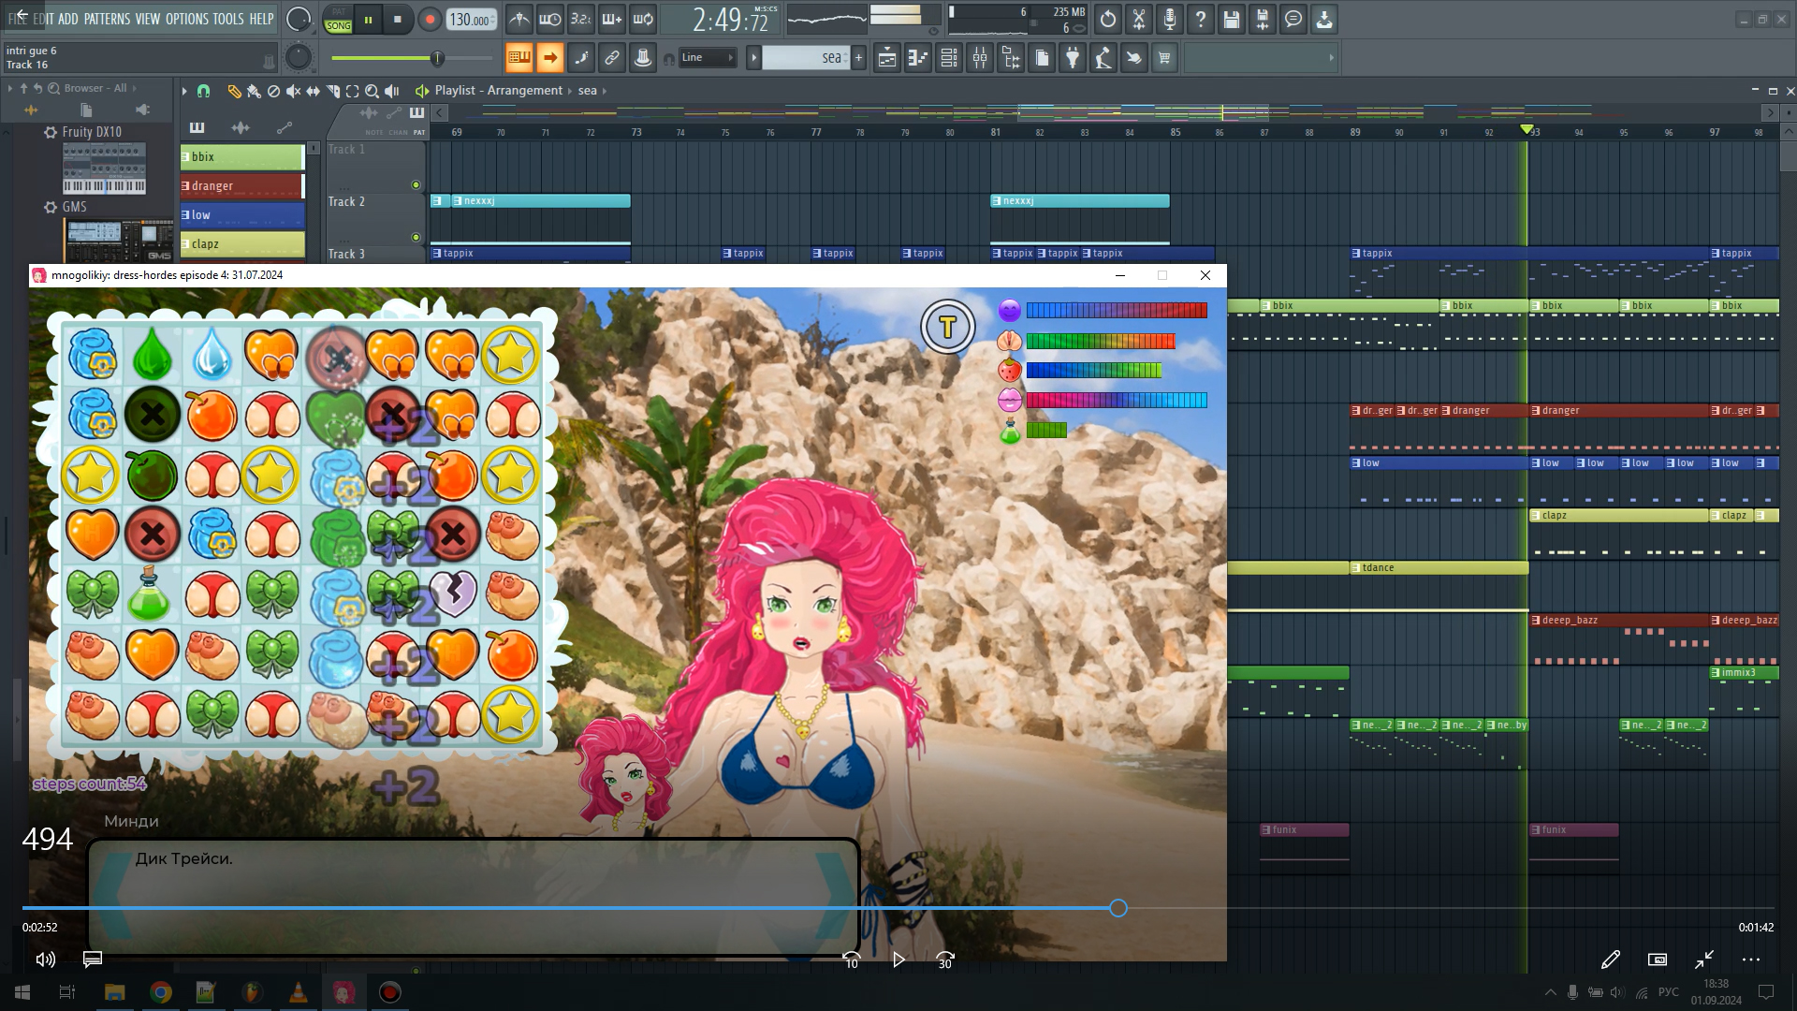1797x1011 pixels.
Task: Add new pattern with plus button
Action: pyautogui.click(x=858, y=58)
